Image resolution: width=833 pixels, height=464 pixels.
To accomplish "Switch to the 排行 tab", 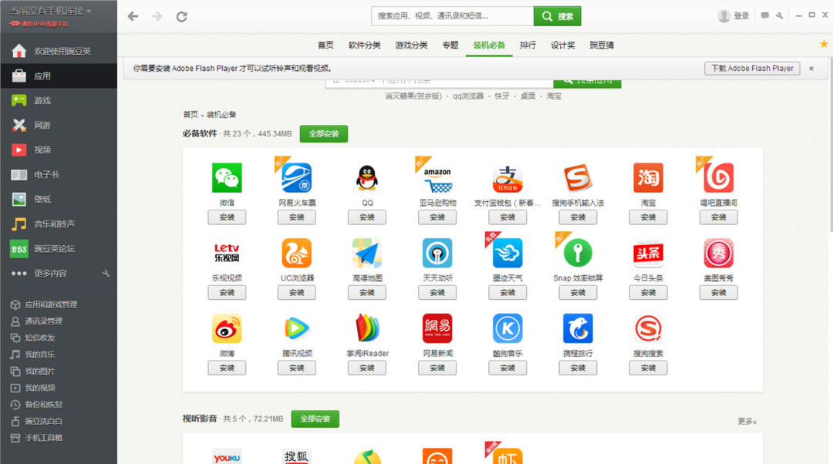I will click(x=528, y=45).
